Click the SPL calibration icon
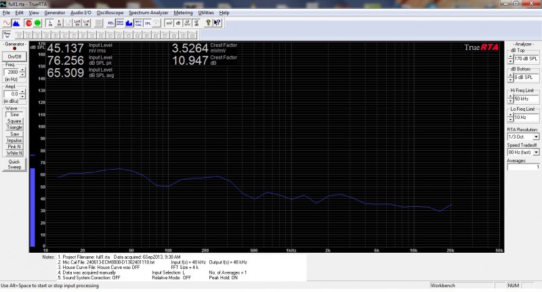Screen dimensions: 542x292 tap(147, 23)
